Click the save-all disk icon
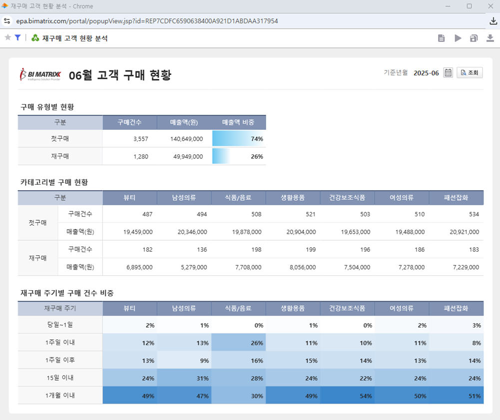Image resolution: width=500 pixels, height=420 pixels. 474,38
